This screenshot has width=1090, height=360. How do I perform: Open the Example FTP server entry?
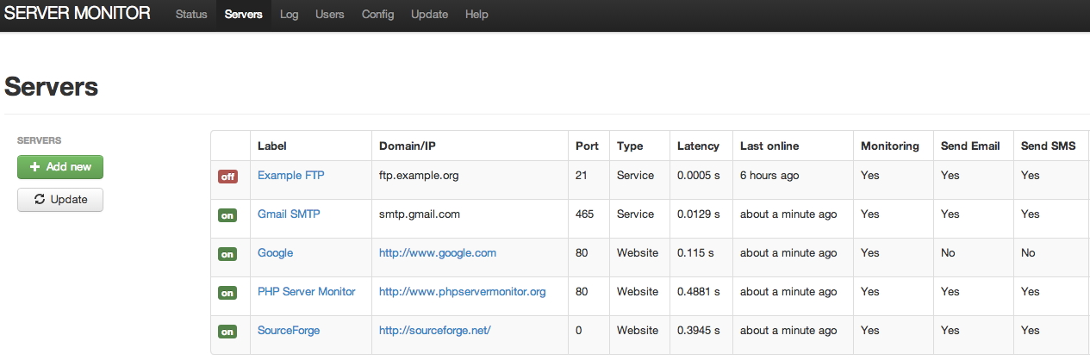(x=291, y=175)
